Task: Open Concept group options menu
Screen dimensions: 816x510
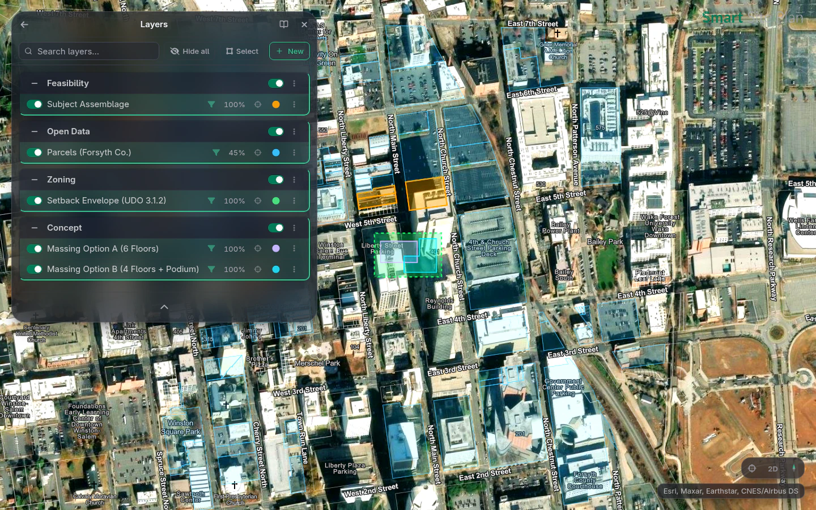Action: [x=294, y=228]
